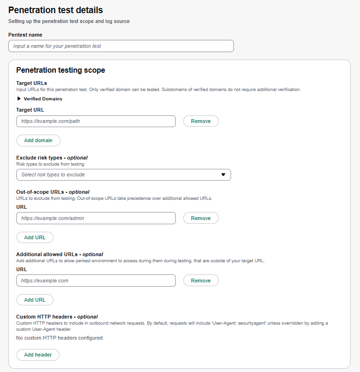The height and width of the screenshot is (372, 360).
Task: Click the 'Select risk types to exclude' combo box
Action: [x=117, y=175]
